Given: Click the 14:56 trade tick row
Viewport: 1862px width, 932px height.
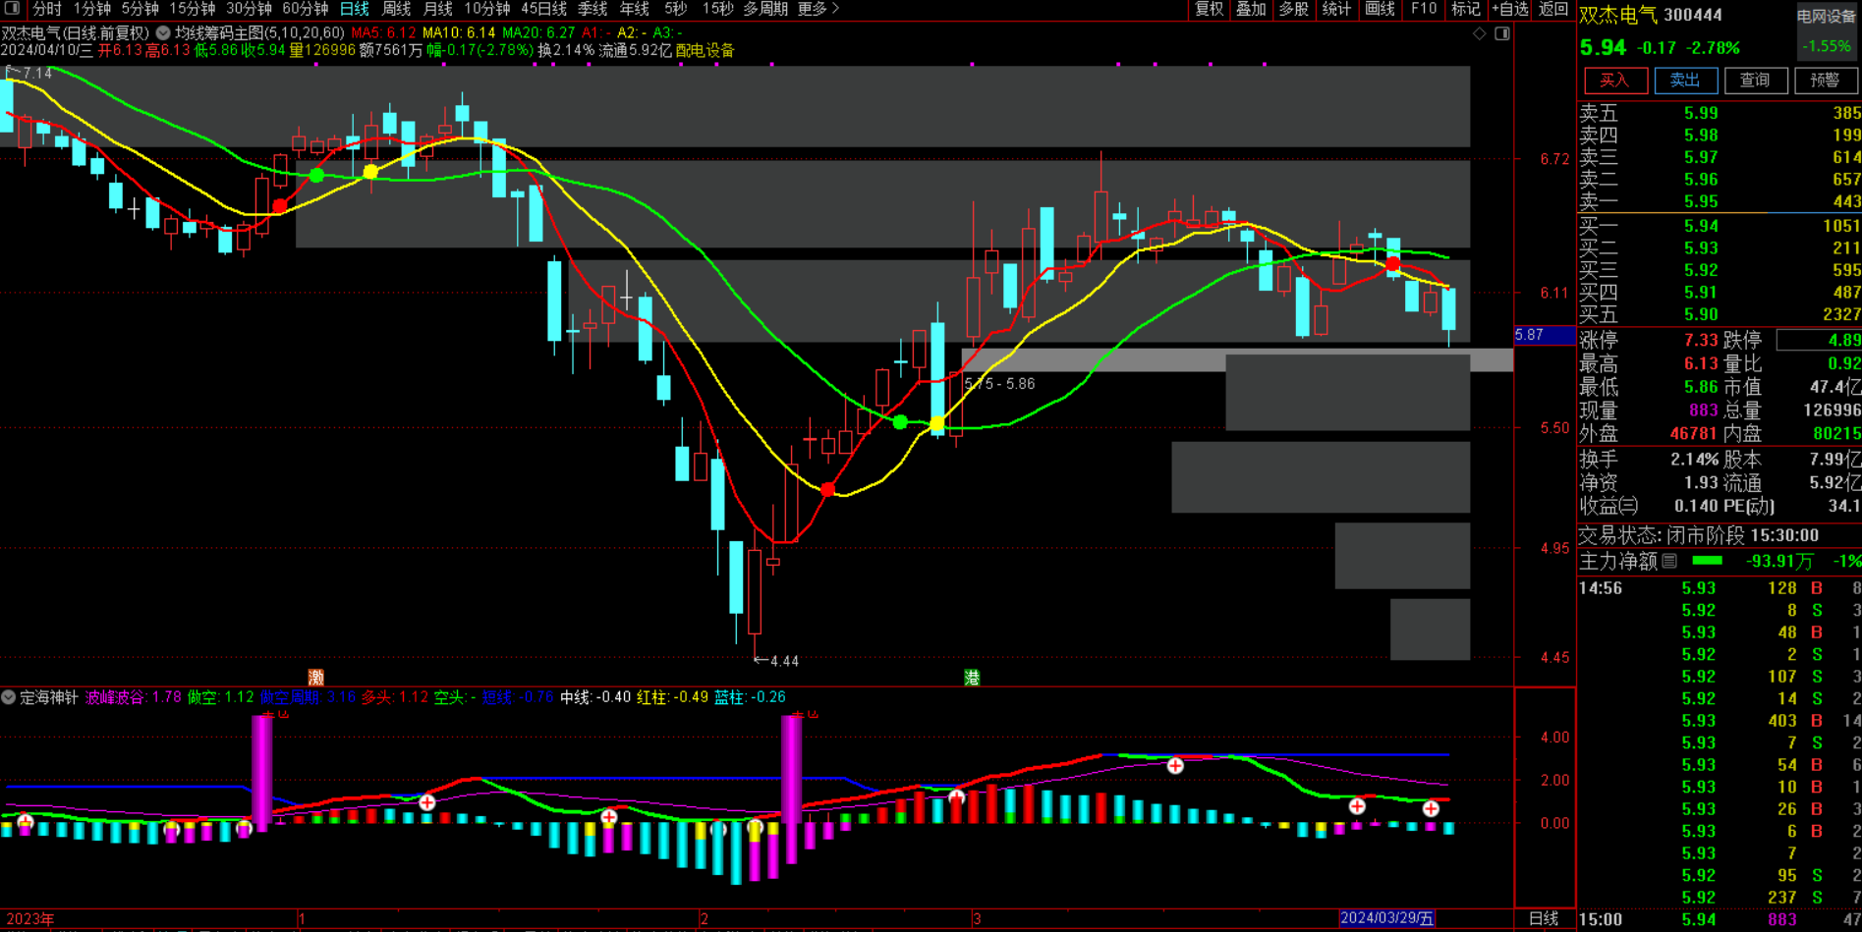Looking at the screenshot, I should click(x=1720, y=588).
